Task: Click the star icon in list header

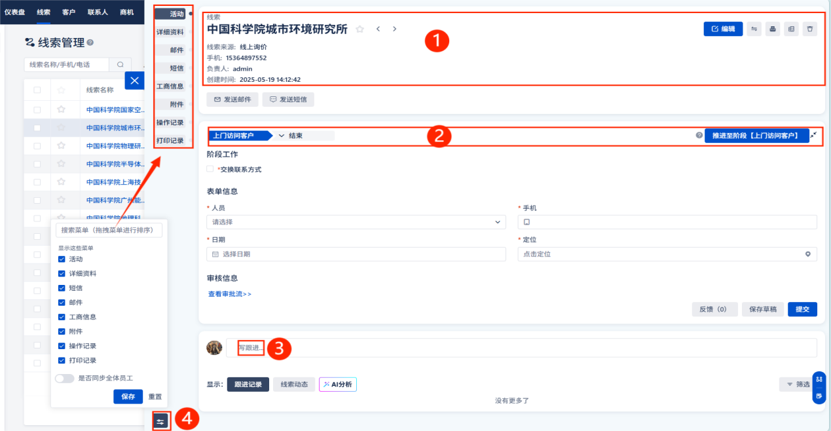Action: pyautogui.click(x=62, y=90)
